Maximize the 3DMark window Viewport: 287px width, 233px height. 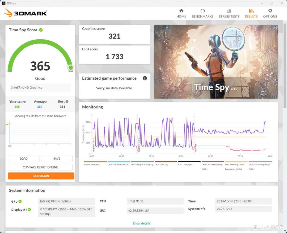272,3
